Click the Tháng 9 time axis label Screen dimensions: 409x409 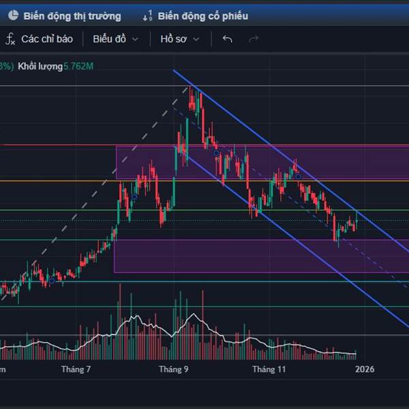[173, 369]
